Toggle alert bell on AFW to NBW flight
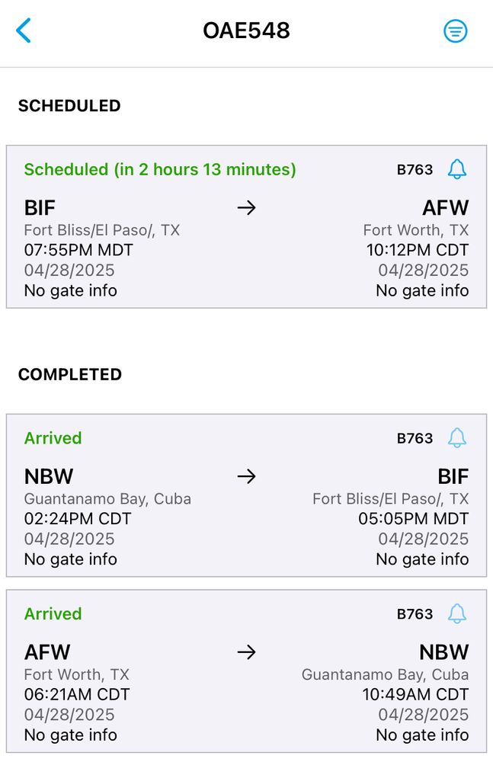The image size is (493, 762). point(457,613)
